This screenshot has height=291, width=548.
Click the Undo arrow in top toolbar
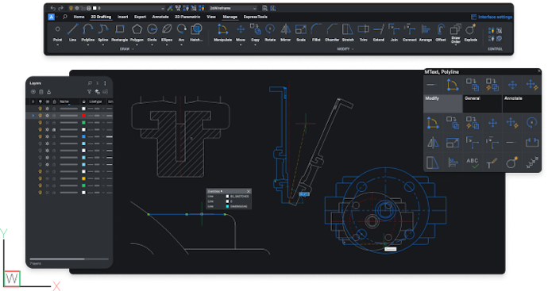point(52,8)
